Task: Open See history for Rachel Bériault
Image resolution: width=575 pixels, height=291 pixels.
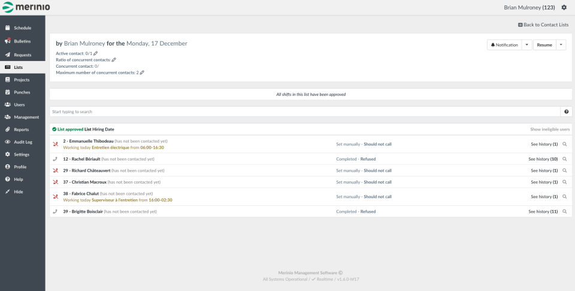Action: tap(543, 159)
